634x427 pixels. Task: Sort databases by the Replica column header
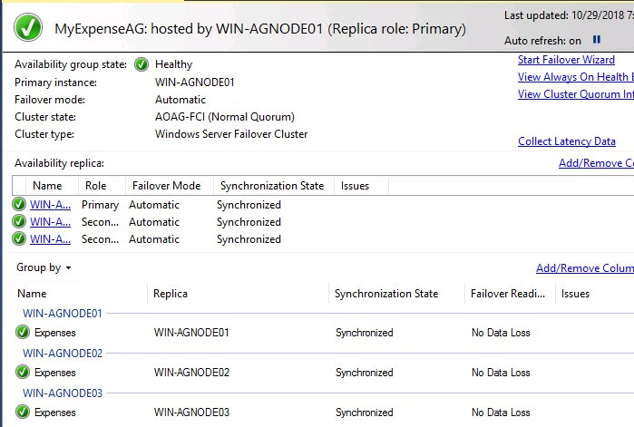[171, 294]
